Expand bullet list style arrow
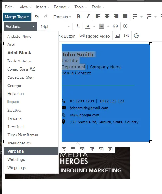This screenshot has height=194, width=162. point(141,17)
